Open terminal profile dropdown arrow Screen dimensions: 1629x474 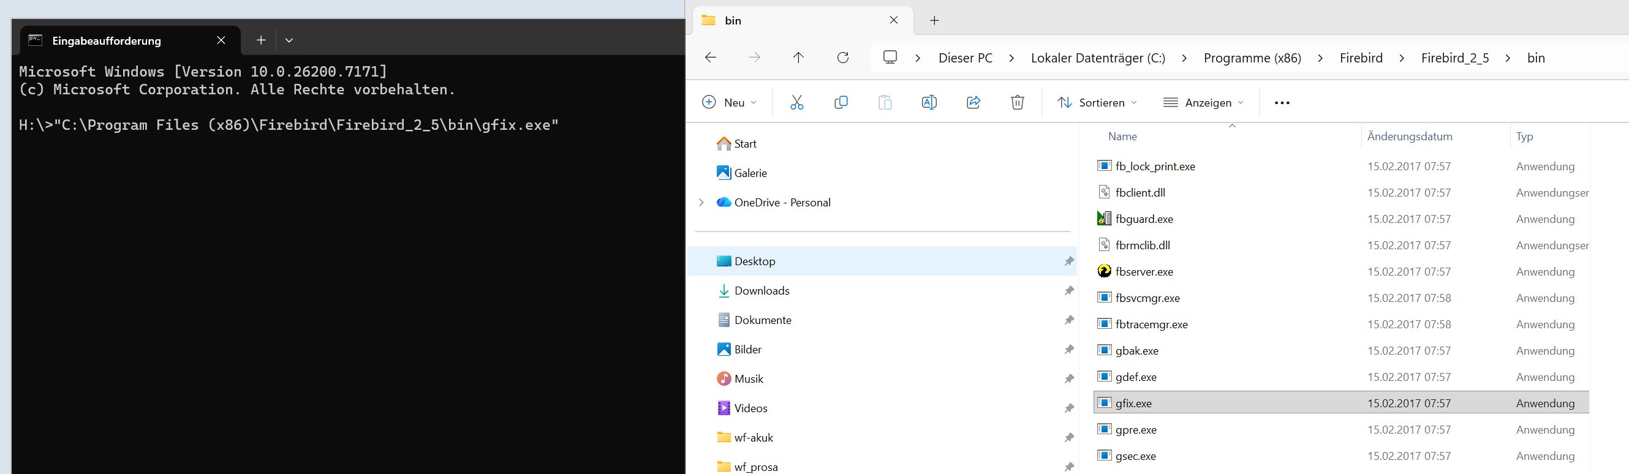point(289,40)
